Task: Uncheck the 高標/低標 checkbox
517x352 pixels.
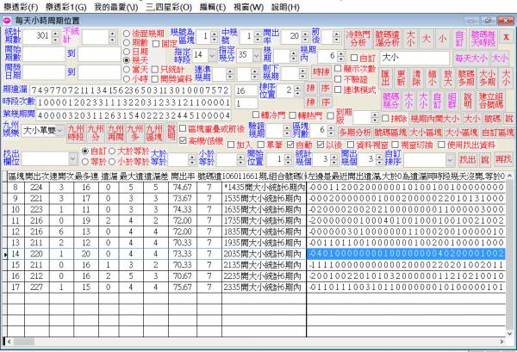Action: pos(182,139)
